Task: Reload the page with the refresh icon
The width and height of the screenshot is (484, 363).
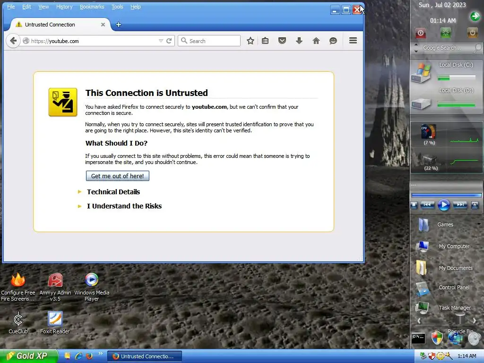Action: point(169,41)
